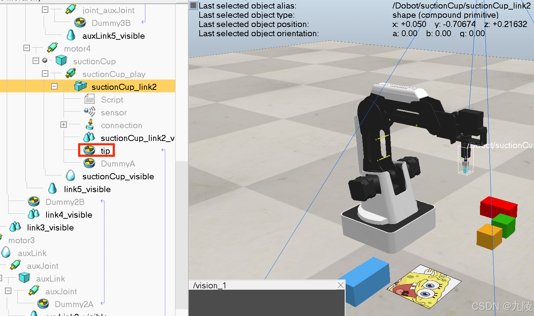534x316 pixels.
Task: Collapse the suctionCup_play tree node
Action: [45, 74]
